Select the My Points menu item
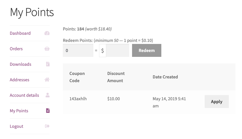242x139 pixels. 19,111
